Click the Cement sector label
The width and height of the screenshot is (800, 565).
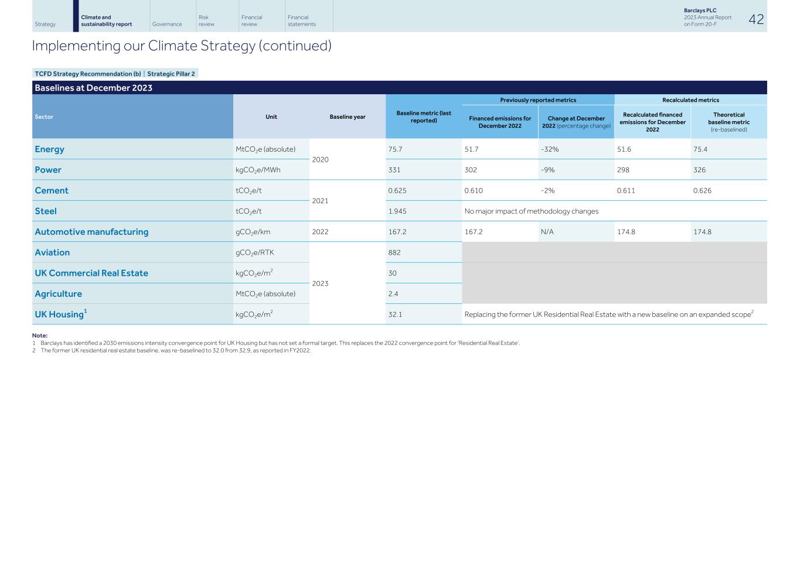coord(52,190)
